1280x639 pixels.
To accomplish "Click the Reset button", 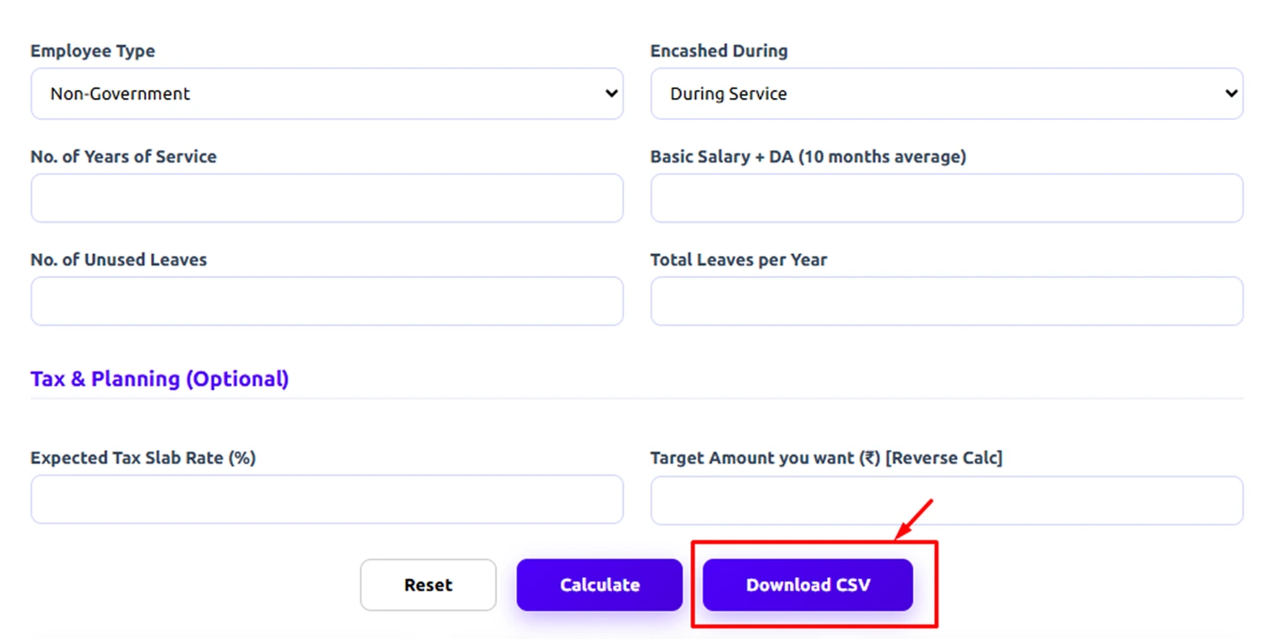I will click(x=428, y=584).
